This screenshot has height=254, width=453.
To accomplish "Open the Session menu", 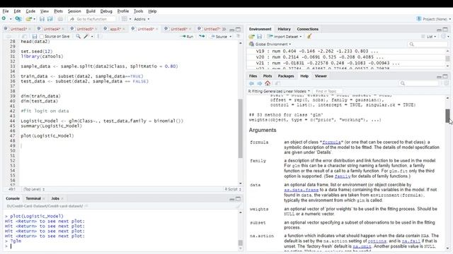I will (74, 11).
